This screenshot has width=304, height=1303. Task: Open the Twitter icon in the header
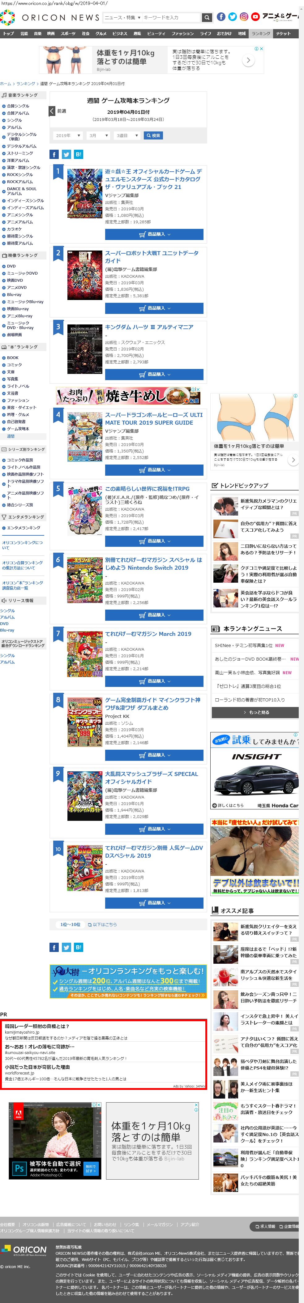click(233, 17)
